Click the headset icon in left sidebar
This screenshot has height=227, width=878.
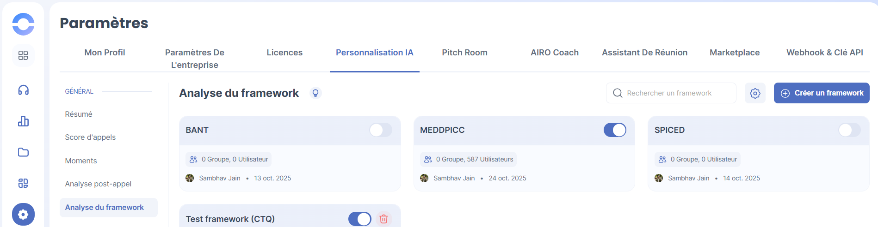(23, 90)
